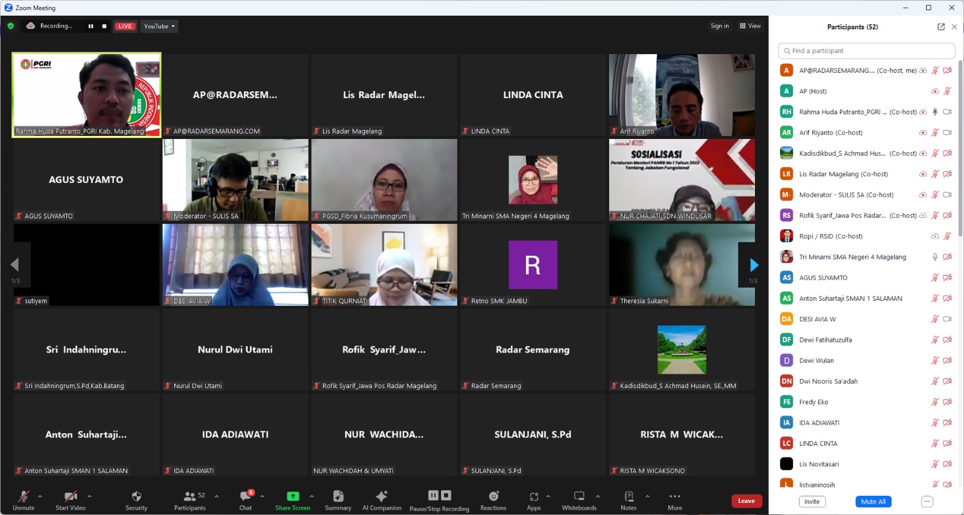
Task: Start your video camera
Action: point(70,499)
